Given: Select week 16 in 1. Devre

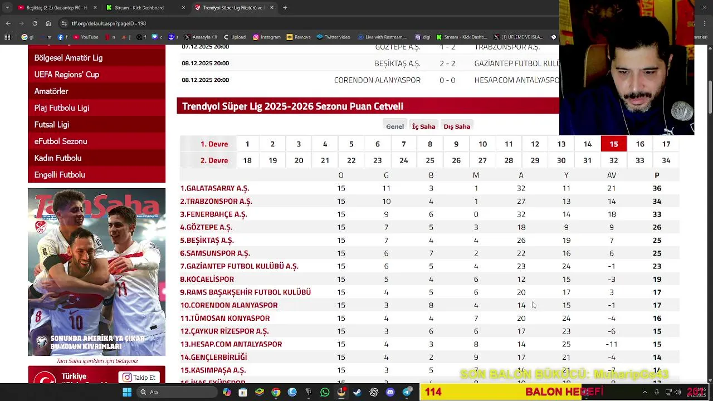Looking at the screenshot, I should pyautogui.click(x=640, y=144).
